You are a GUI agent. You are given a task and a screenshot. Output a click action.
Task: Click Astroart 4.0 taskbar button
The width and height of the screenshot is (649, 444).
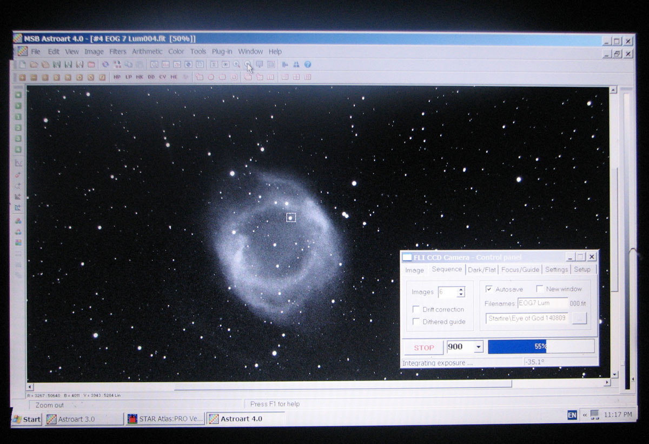pyautogui.click(x=246, y=419)
